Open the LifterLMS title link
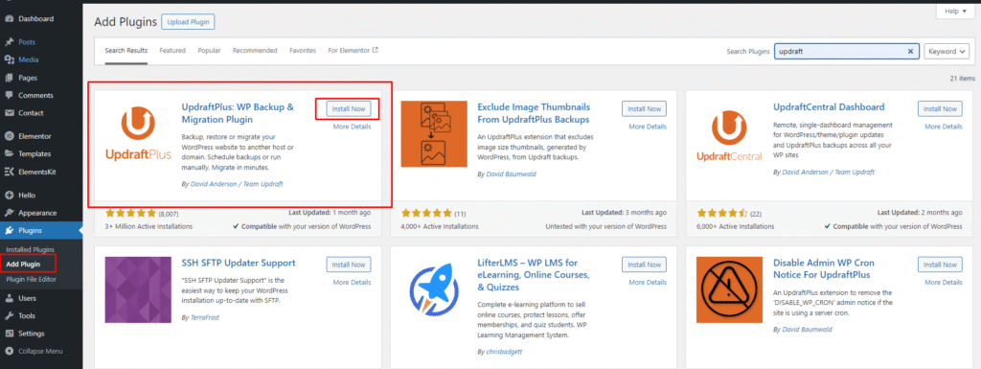The image size is (981, 369). [534, 274]
